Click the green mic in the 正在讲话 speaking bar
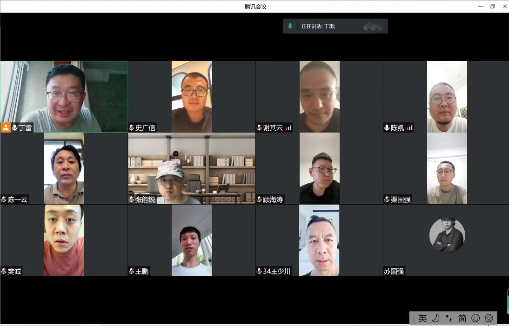 [290, 26]
